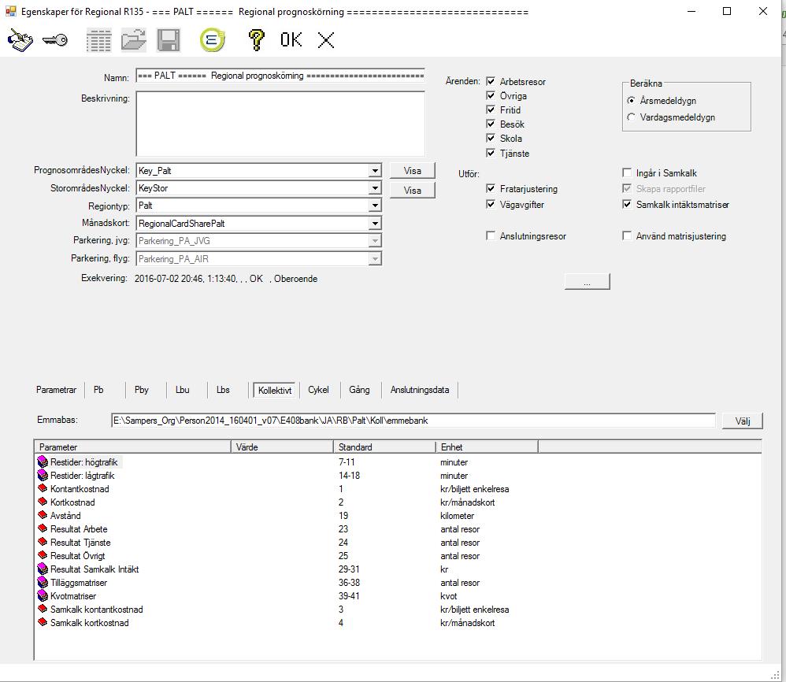This screenshot has width=786, height=682.
Task: Open help with the question mark icon
Action: pyautogui.click(x=257, y=40)
